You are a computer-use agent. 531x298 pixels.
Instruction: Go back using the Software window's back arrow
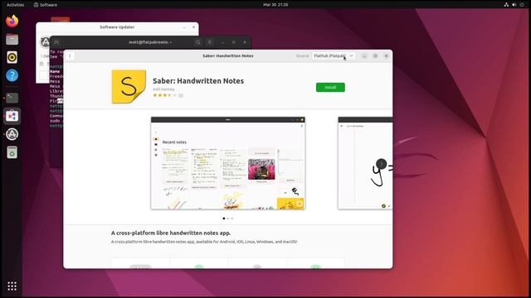point(70,55)
